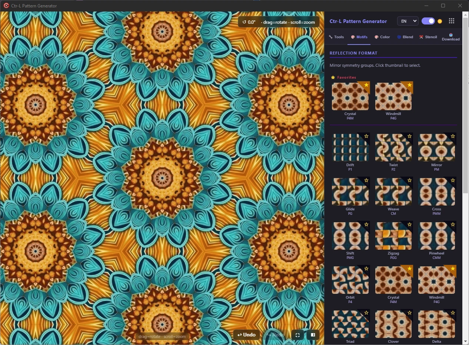Open the apps grid menu icon
Screen dimensions: 469x345
(451, 21)
